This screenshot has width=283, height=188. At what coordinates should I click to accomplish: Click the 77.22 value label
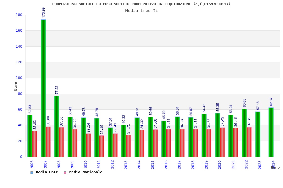tap(57, 90)
